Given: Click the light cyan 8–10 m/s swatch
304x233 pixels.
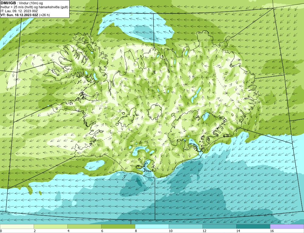Looking at the screenshot, I should coord(152,226).
